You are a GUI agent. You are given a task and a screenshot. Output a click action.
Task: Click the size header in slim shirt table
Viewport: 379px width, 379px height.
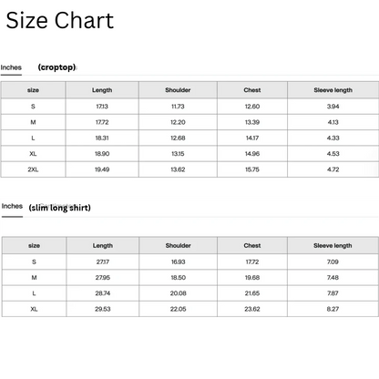[x=34, y=245]
